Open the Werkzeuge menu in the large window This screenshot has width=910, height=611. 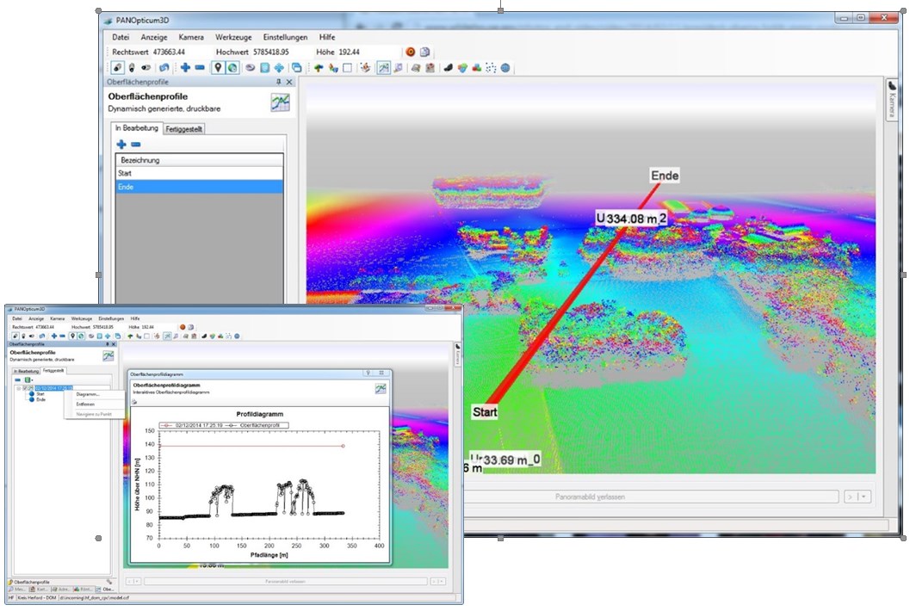click(x=233, y=37)
